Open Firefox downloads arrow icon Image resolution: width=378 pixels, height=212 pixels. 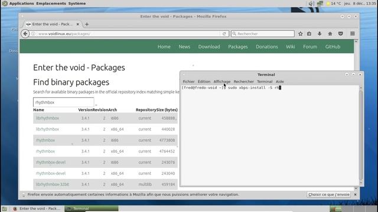tap(320, 34)
